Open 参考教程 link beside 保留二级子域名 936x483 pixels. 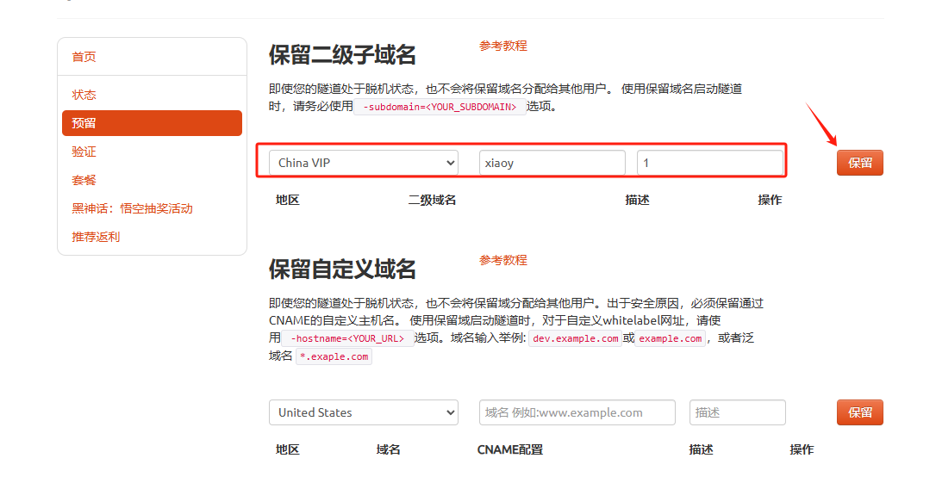502,46
